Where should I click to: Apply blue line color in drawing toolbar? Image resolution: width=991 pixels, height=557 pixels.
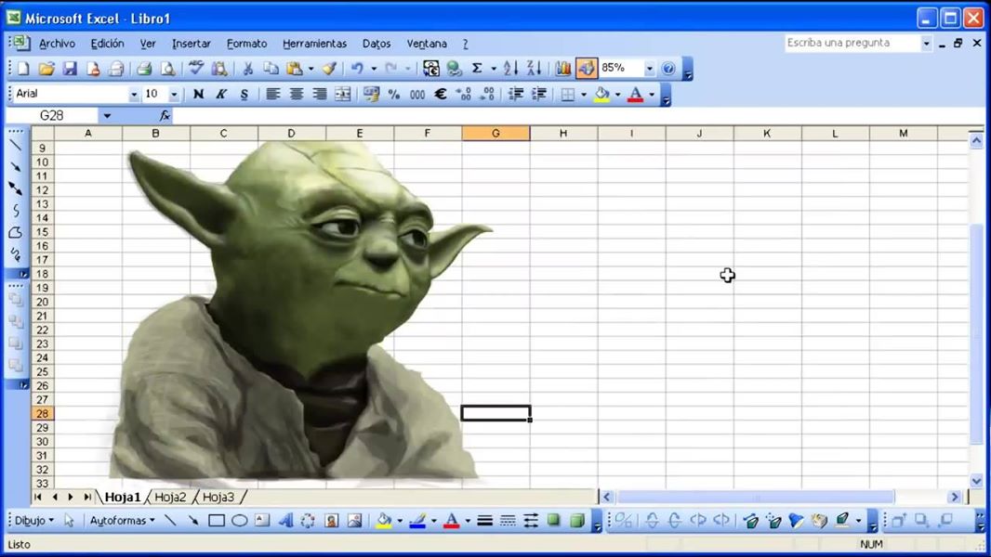pyautogui.click(x=417, y=521)
